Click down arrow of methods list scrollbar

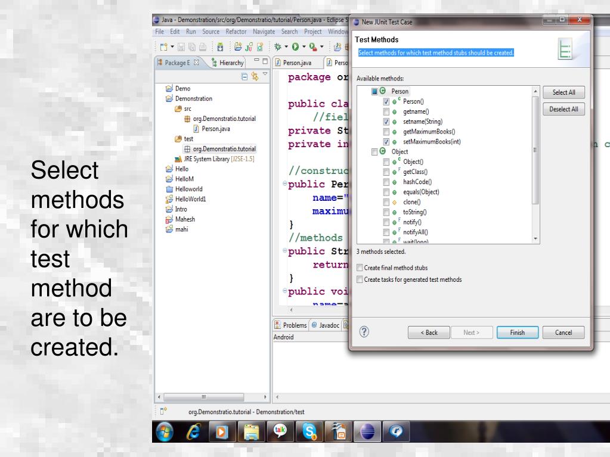click(x=535, y=238)
